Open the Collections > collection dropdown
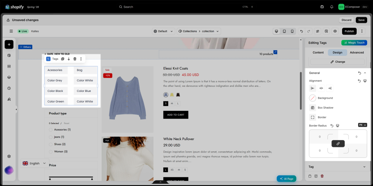 click(199, 31)
